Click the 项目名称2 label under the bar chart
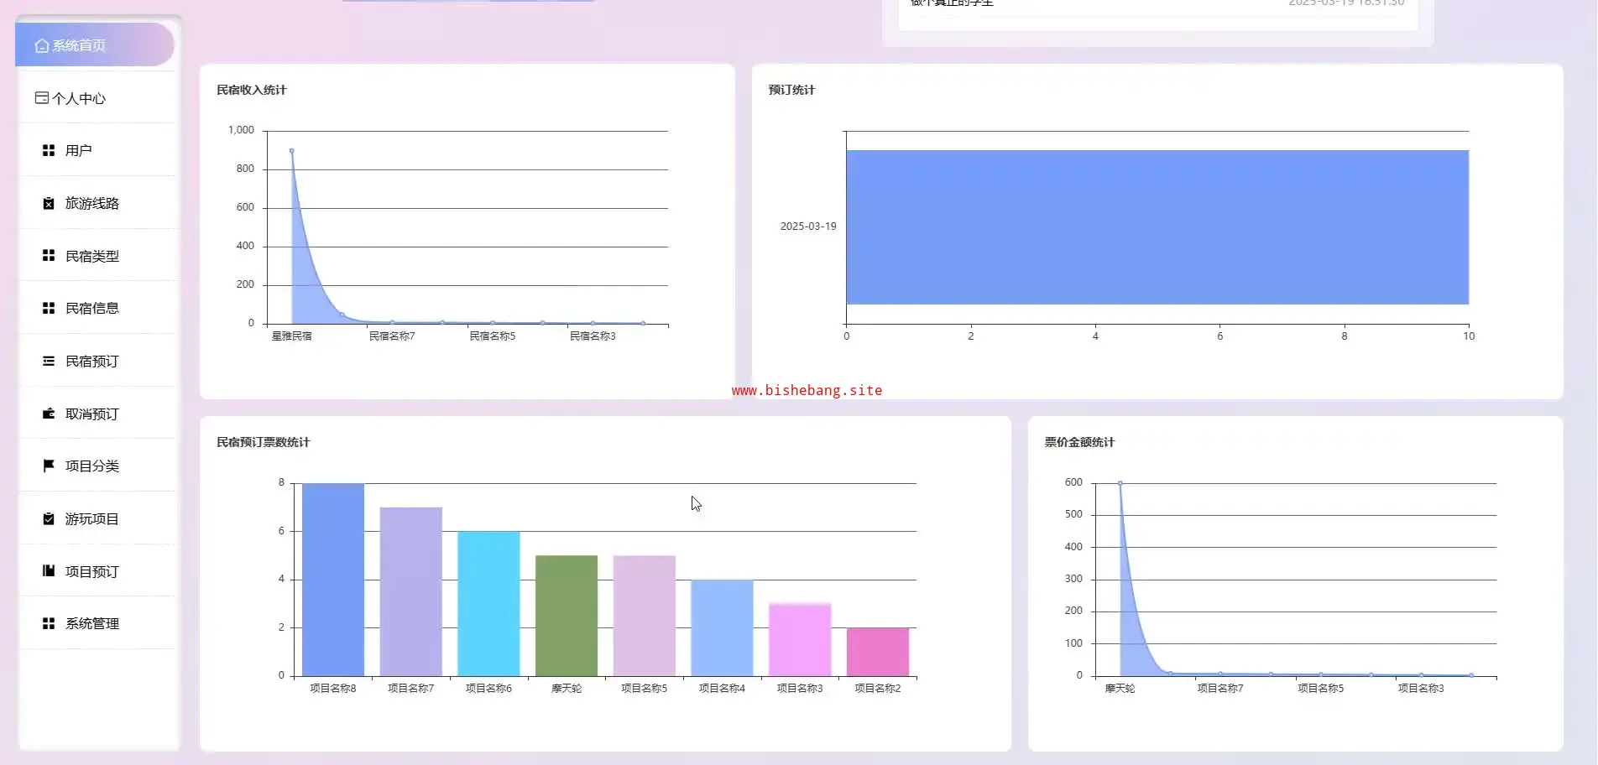Screen dimensions: 1598x765 point(878,689)
